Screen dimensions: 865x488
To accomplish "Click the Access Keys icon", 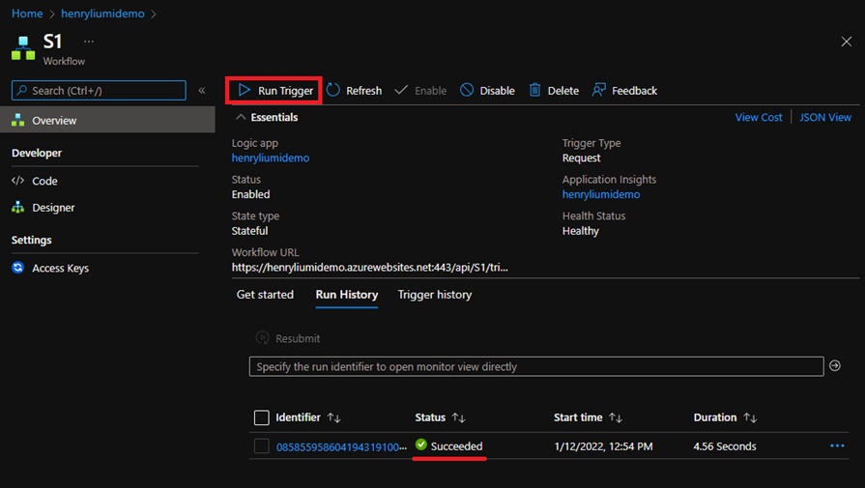I will coord(17,268).
